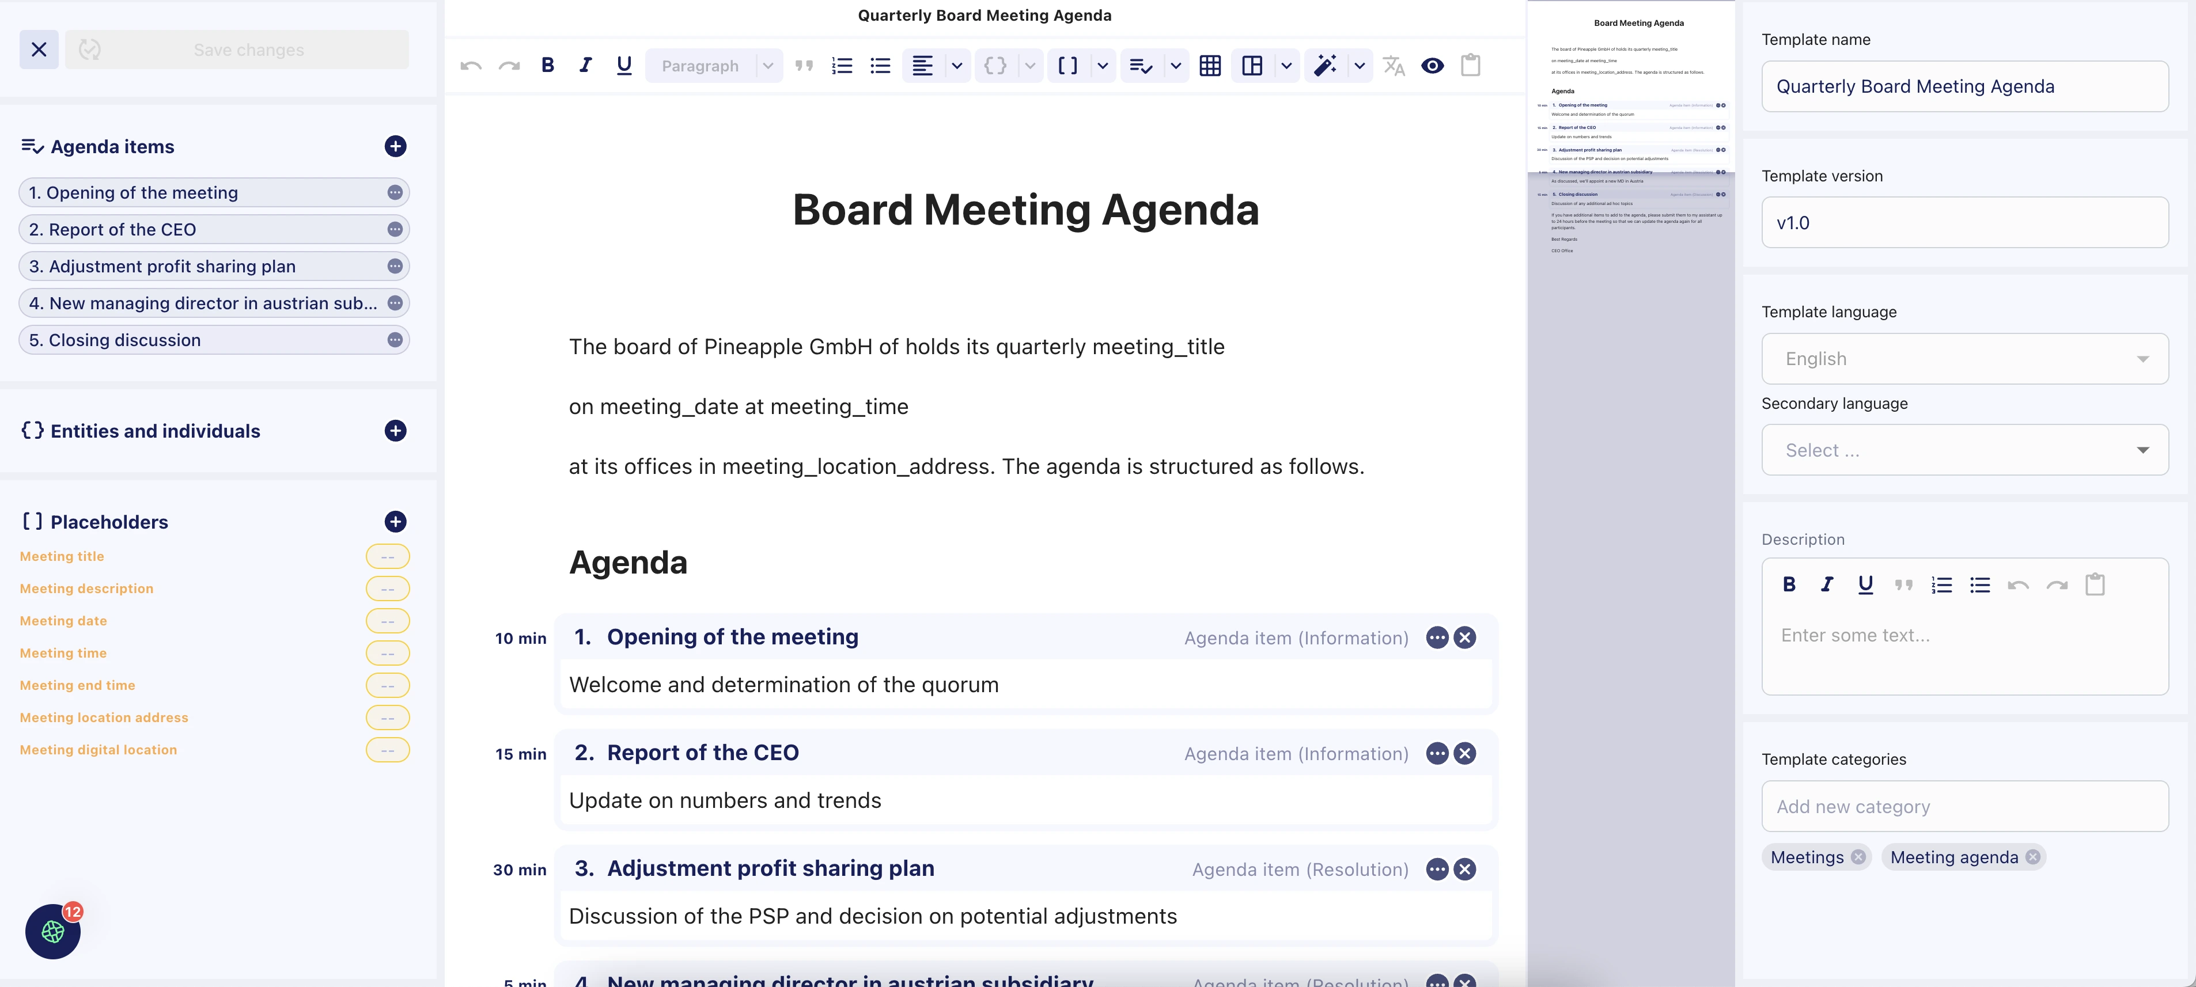Click the yellow badge next to Meeting date
2196x987 pixels.
point(388,621)
